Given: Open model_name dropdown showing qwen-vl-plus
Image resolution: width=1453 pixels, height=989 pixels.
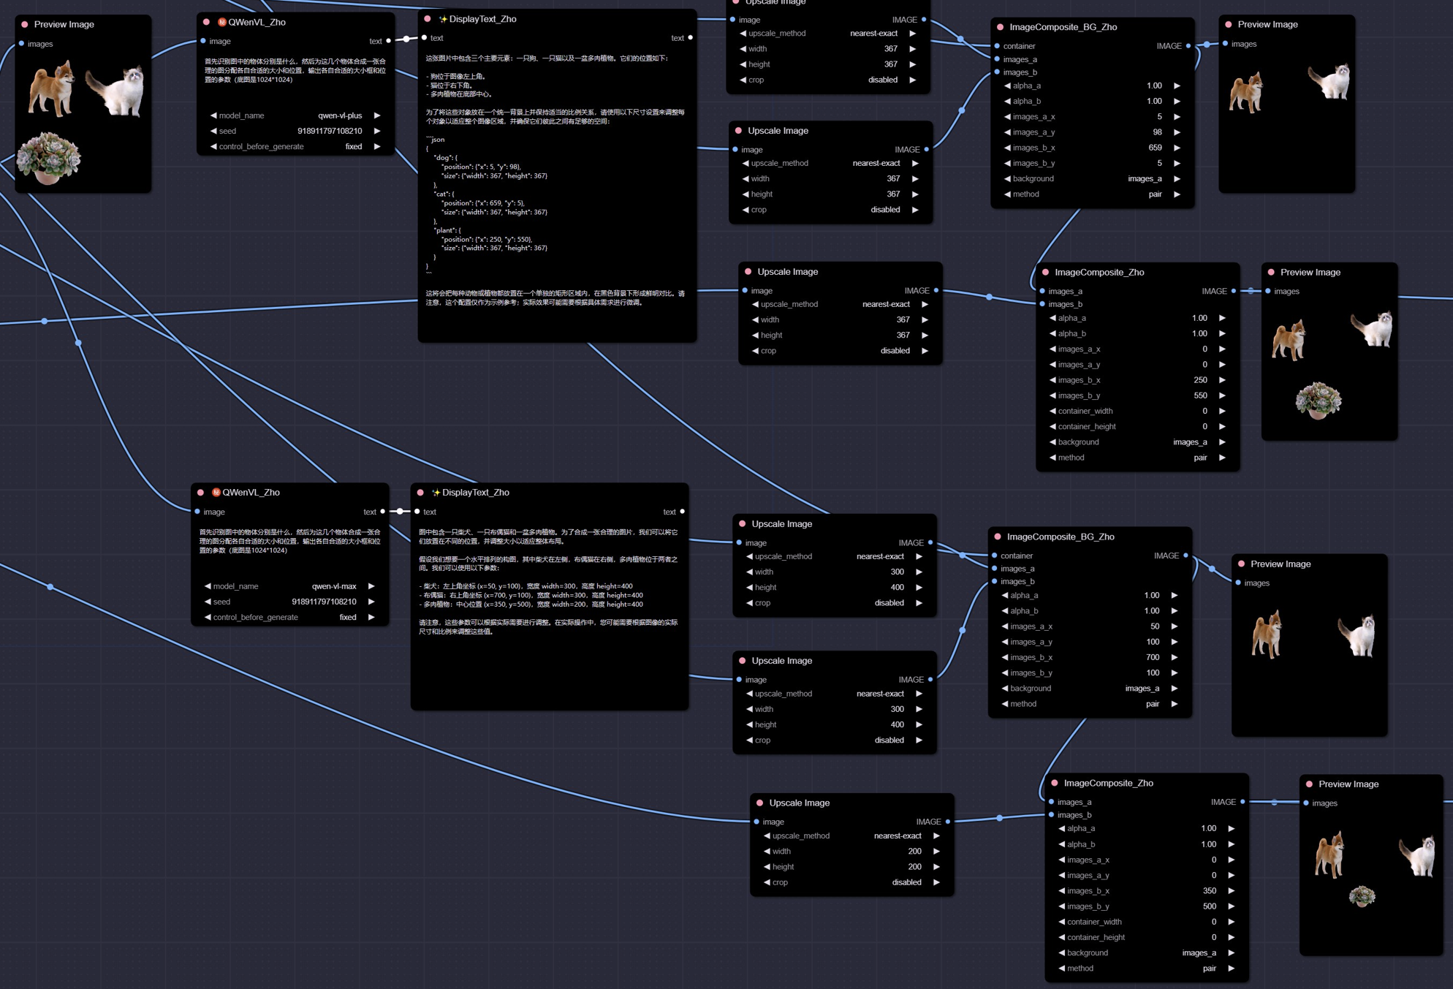Looking at the screenshot, I should click(295, 115).
